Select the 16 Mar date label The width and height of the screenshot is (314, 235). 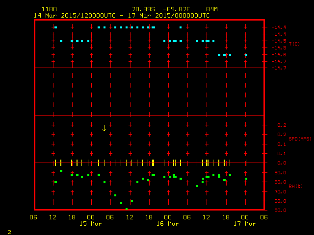[x=168, y=224]
